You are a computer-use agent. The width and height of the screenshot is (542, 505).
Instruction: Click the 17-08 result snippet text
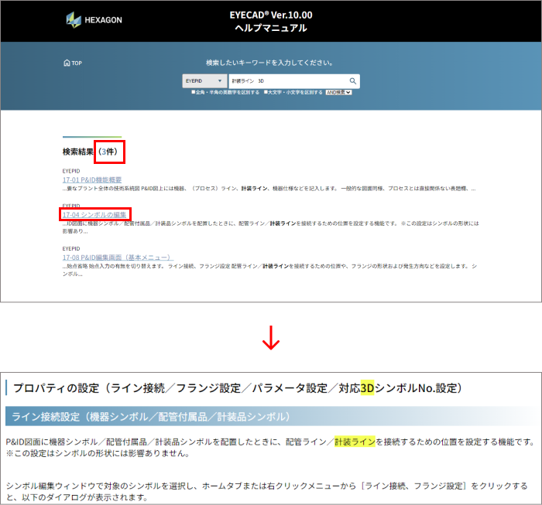point(269,270)
